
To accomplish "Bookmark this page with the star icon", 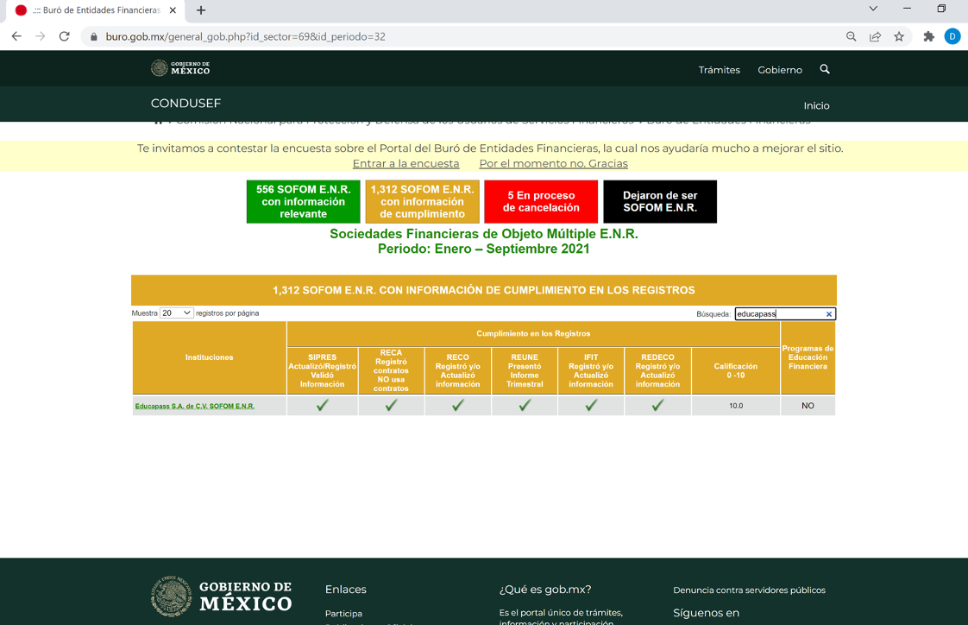I will (899, 36).
